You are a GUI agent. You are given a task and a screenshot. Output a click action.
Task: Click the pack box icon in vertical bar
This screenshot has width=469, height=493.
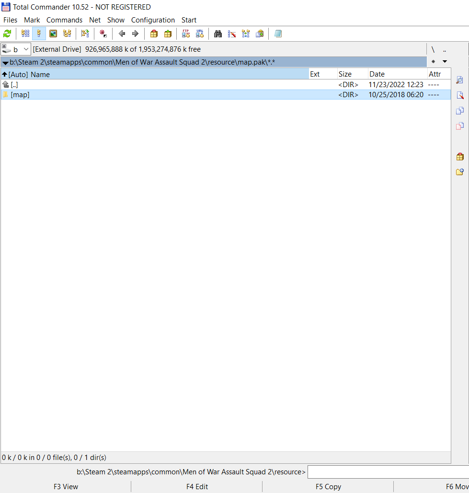click(x=460, y=156)
